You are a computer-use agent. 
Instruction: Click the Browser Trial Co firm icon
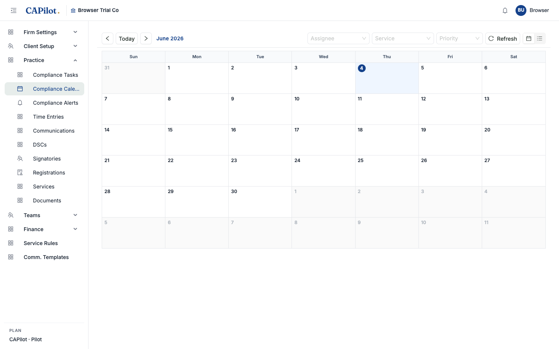point(73,10)
